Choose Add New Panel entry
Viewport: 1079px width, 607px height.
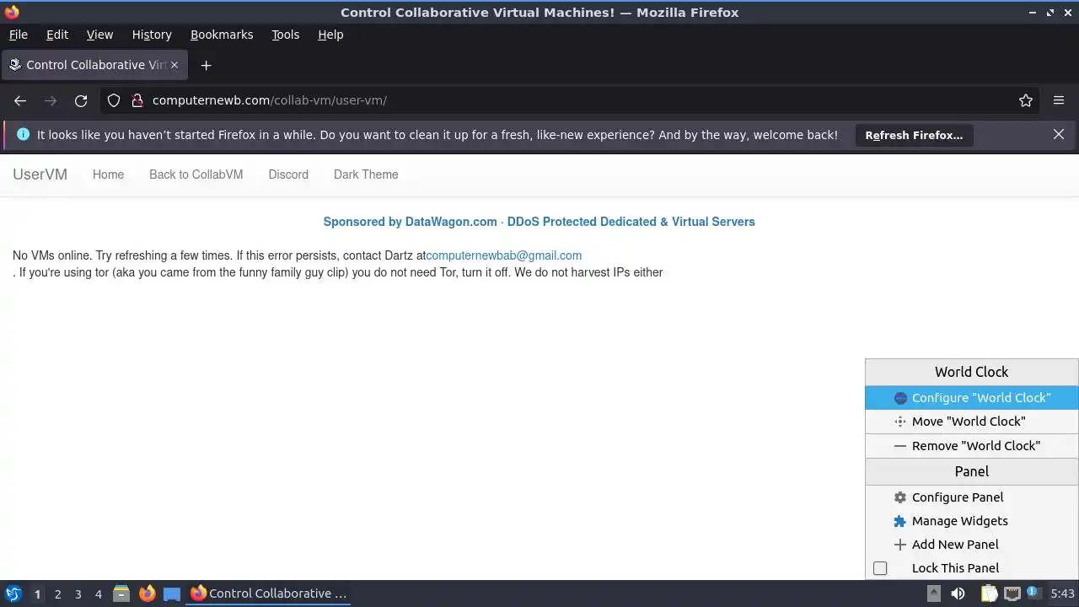[972, 545]
